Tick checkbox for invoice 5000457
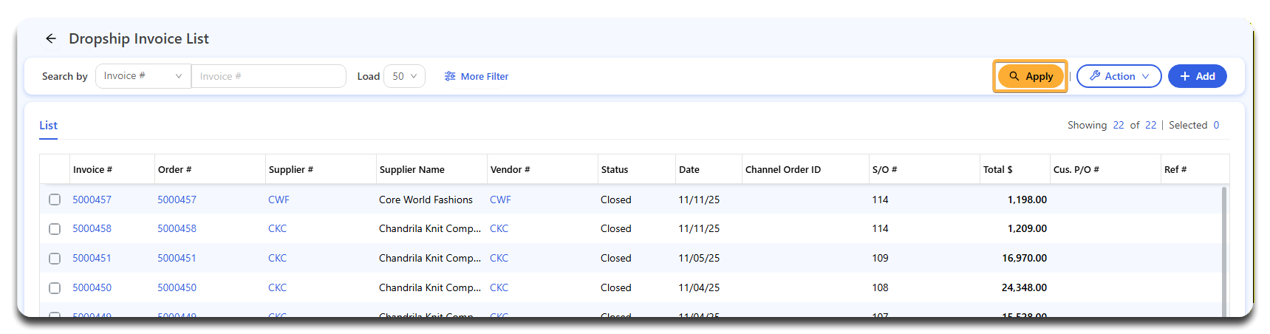1270x334 pixels. point(55,200)
